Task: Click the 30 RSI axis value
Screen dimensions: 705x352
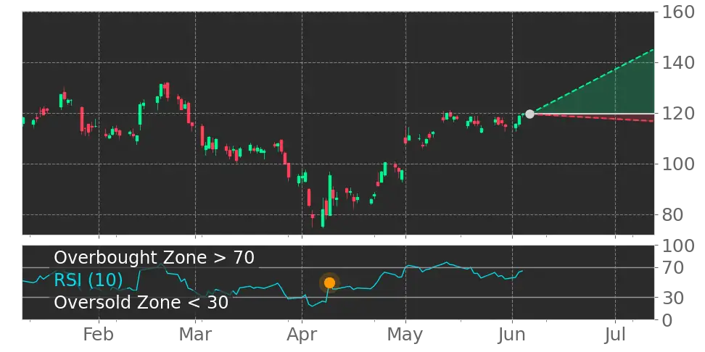Action: click(x=672, y=297)
